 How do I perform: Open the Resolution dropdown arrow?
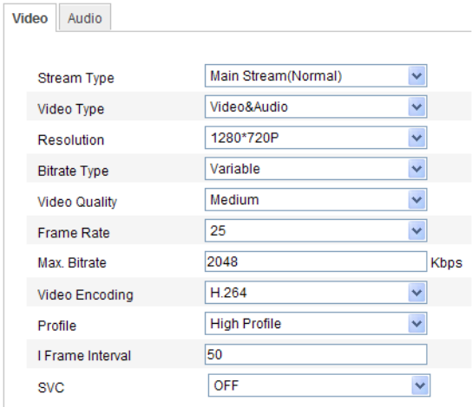(x=417, y=138)
